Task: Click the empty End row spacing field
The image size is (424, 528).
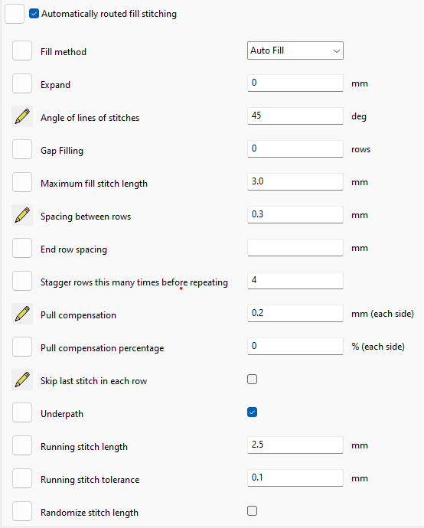Action: click(295, 247)
